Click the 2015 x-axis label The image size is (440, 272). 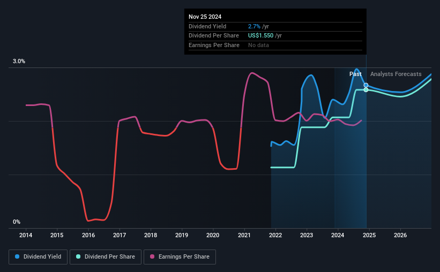[57, 235]
